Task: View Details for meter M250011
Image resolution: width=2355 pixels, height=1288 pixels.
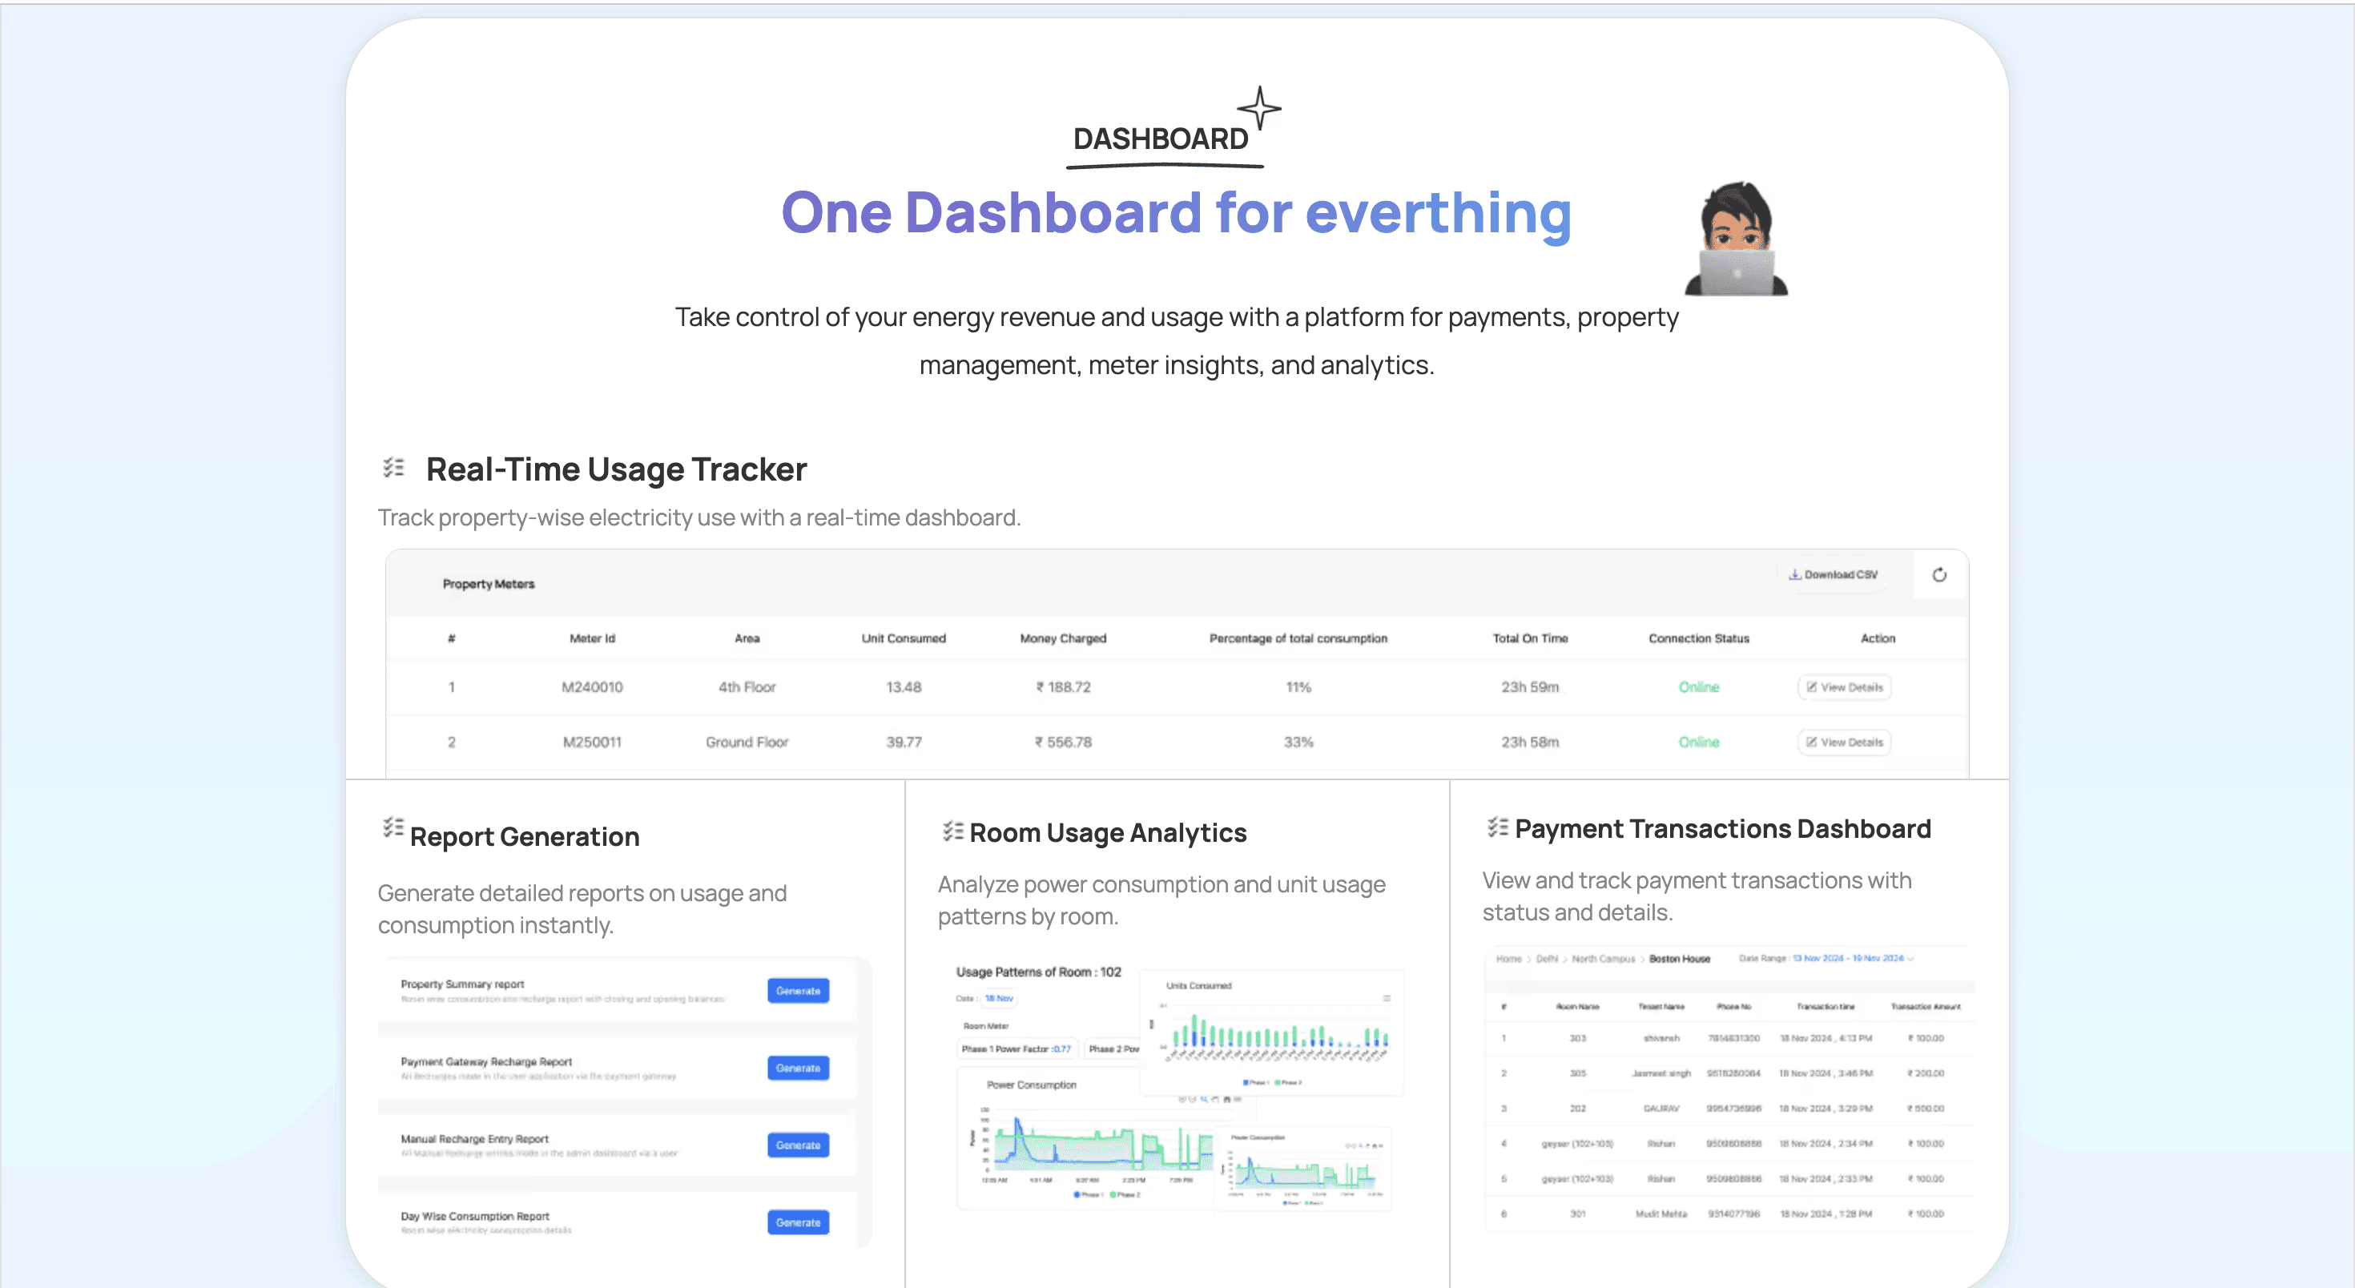Action: coord(1844,743)
